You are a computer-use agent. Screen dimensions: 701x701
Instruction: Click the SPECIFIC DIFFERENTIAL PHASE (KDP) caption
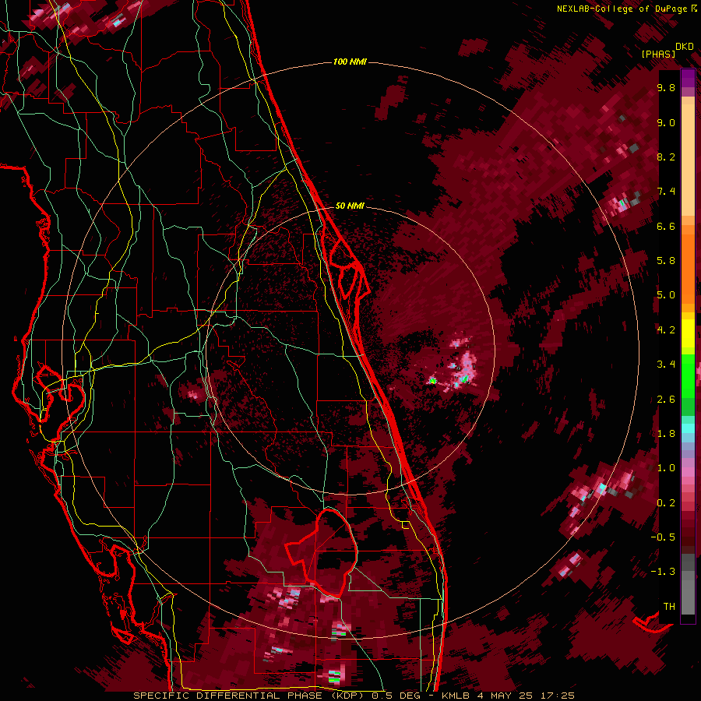[253, 696]
